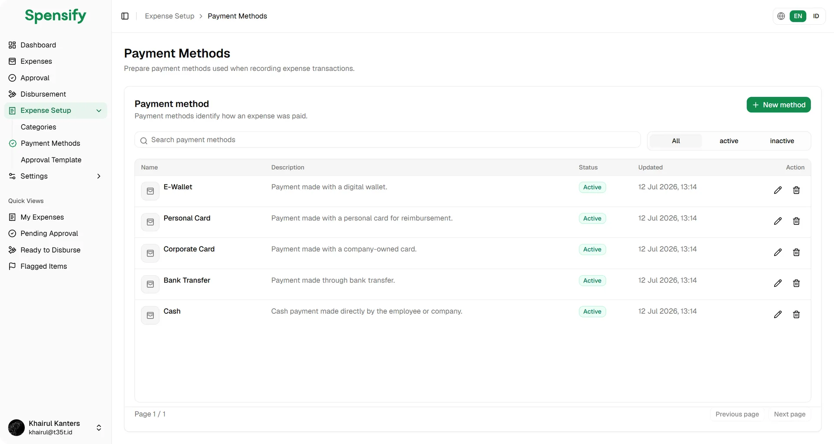Edit the Personal Card method
This screenshot has height=444, width=834.
coord(778,221)
